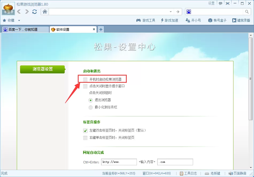This screenshot has width=254, height=177.
Task: Open 游戏加速 lightning toolbar item
Action: click(x=169, y=20)
